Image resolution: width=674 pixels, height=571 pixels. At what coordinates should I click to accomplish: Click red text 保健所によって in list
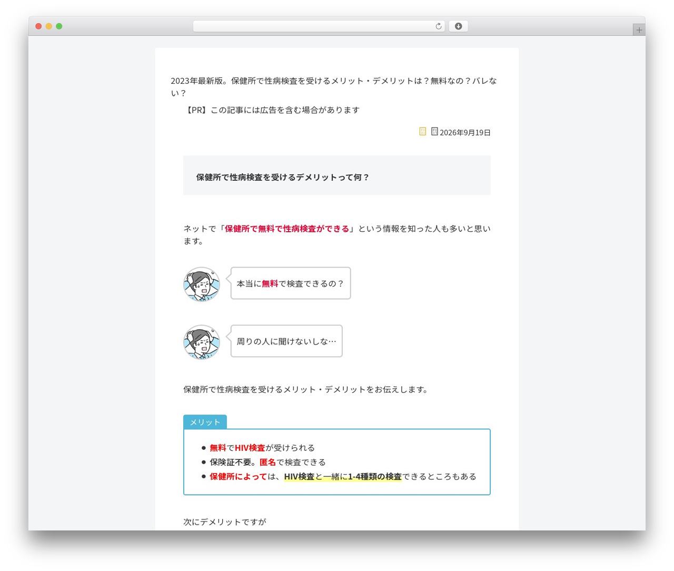pyautogui.click(x=238, y=477)
